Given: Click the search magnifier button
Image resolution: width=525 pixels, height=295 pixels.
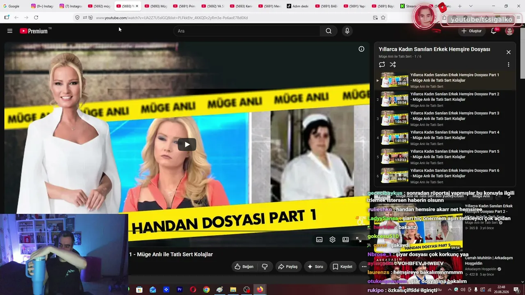Looking at the screenshot, I should (329, 31).
